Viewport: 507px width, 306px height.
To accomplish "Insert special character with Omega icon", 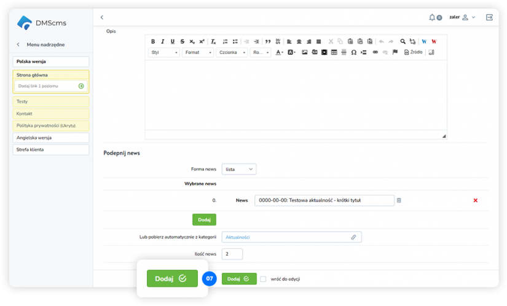I will coord(354,52).
